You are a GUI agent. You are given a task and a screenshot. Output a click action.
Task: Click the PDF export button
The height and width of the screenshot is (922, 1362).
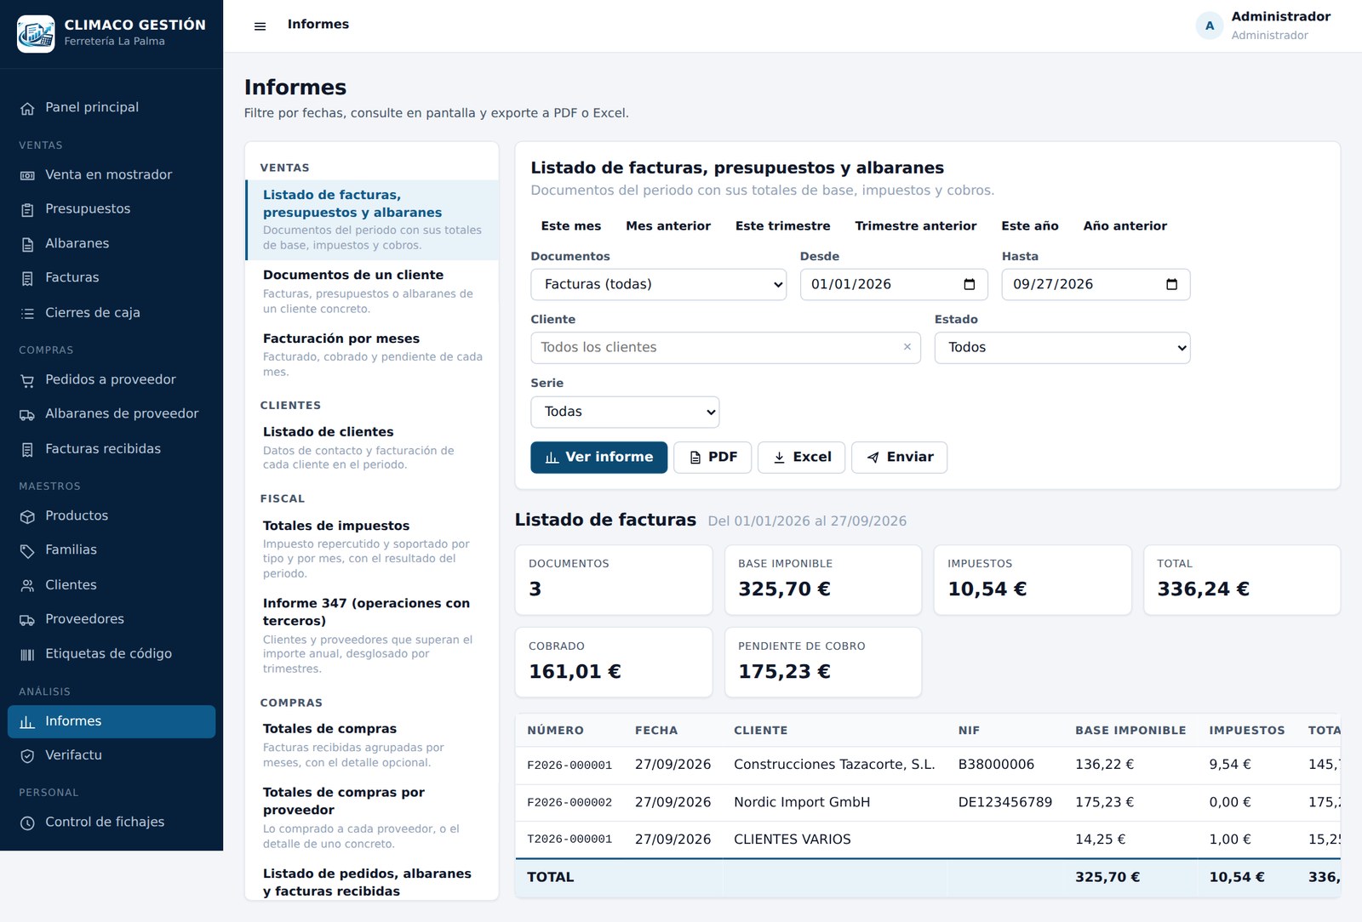coord(712,458)
